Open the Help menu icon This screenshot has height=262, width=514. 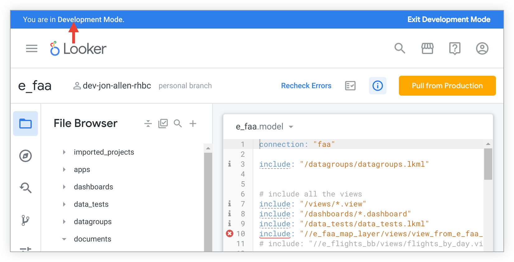pyautogui.click(x=455, y=48)
